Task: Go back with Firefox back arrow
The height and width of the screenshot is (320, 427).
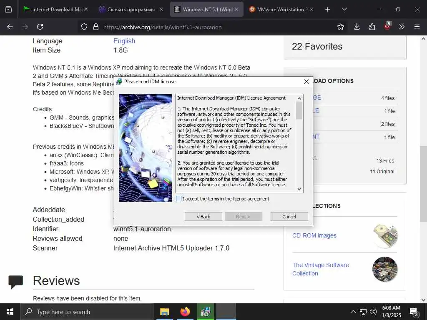Action: tap(10, 27)
